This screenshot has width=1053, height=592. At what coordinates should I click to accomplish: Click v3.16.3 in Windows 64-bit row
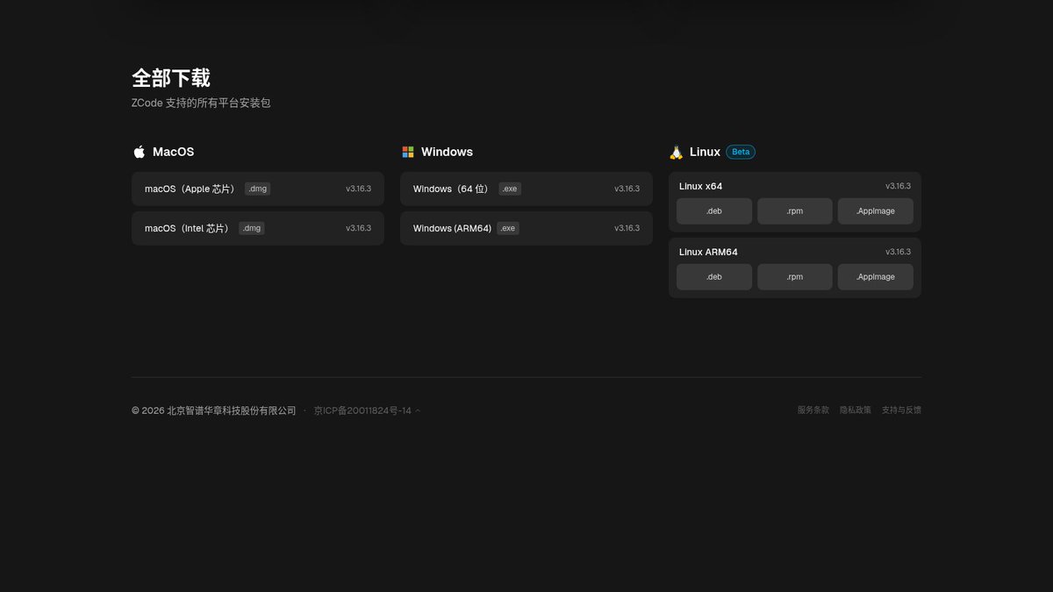(627, 189)
